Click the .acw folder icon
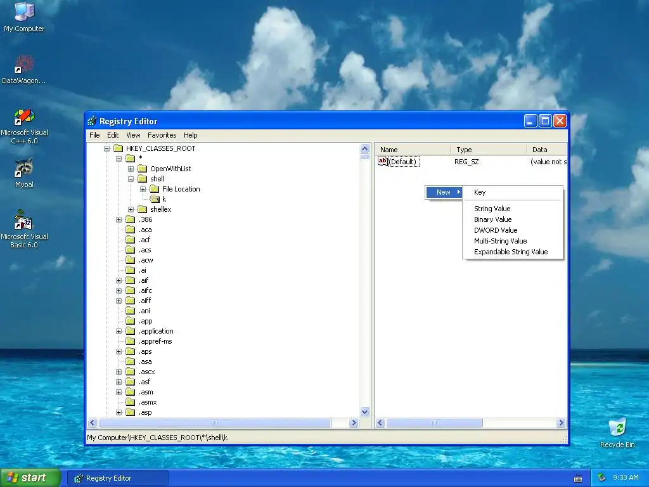Image resolution: width=649 pixels, height=487 pixels. [x=131, y=260]
